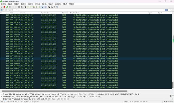
Task: Open the 视图(V) menu
Action: click(x=17, y=4)
